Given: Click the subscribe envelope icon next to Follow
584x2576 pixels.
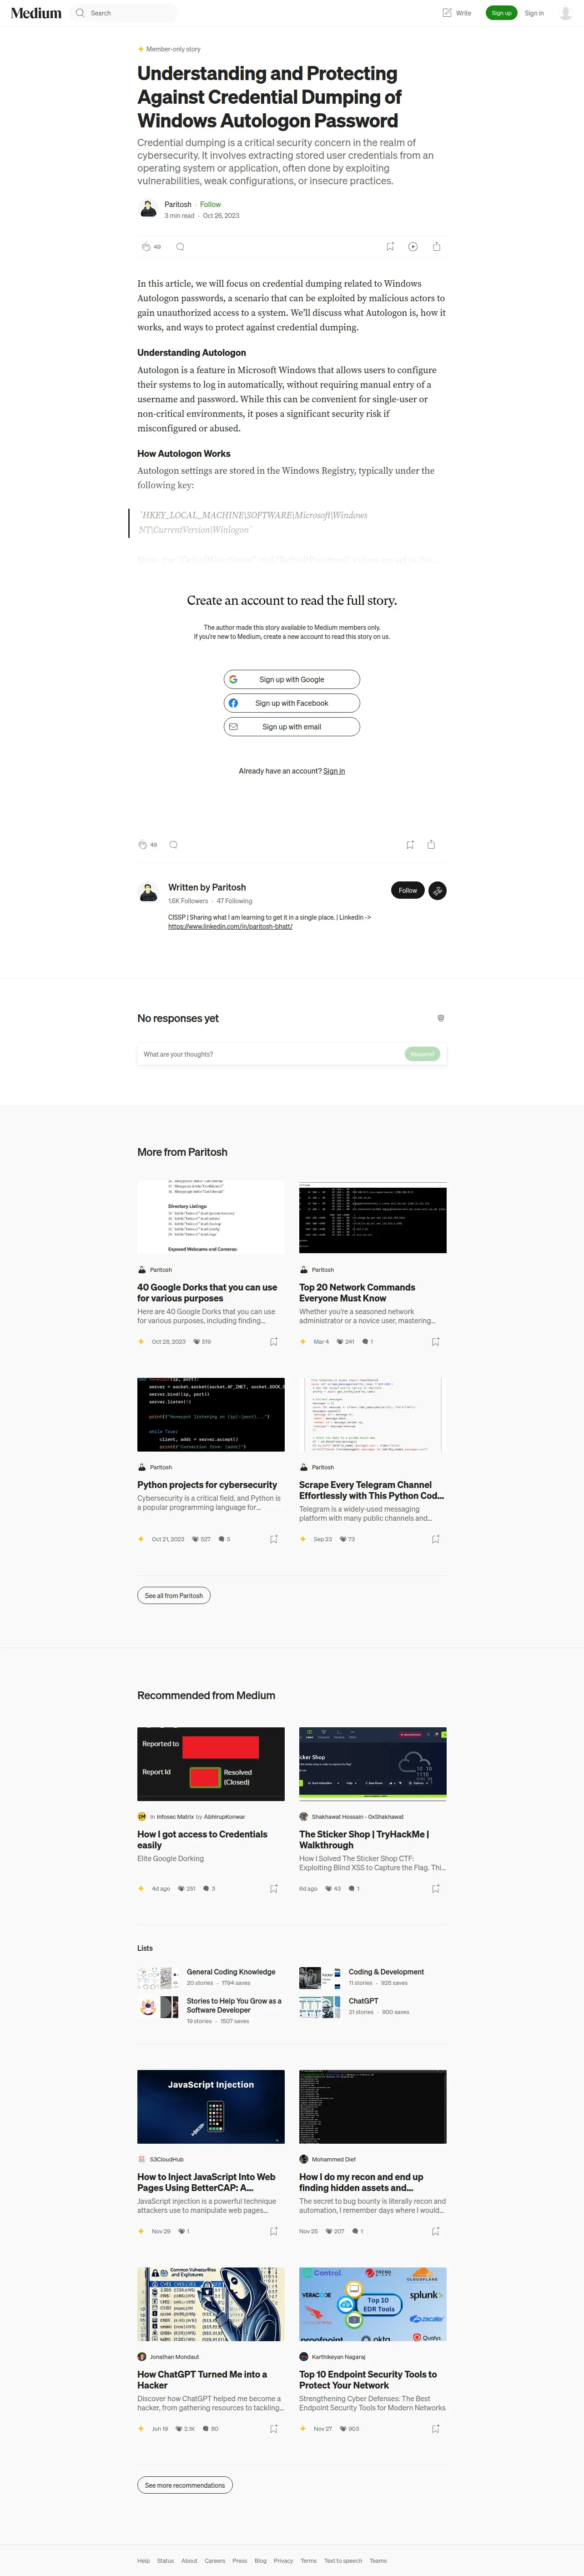Looking at the screenshot, I should click(438, 890).
